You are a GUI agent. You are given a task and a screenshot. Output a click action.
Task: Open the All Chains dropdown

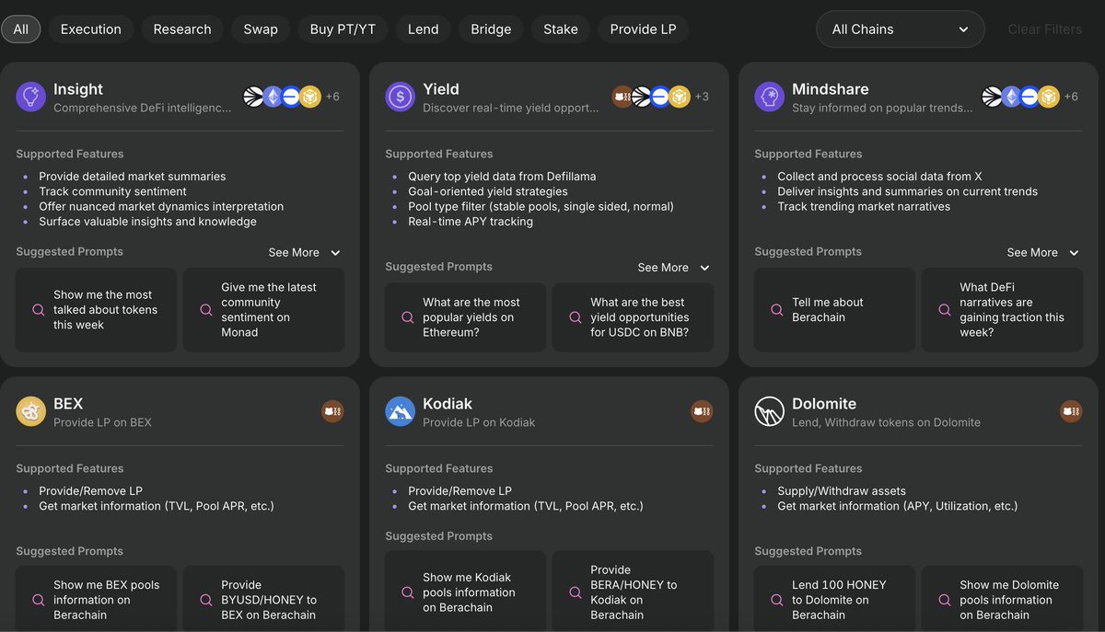click(900, 29)
